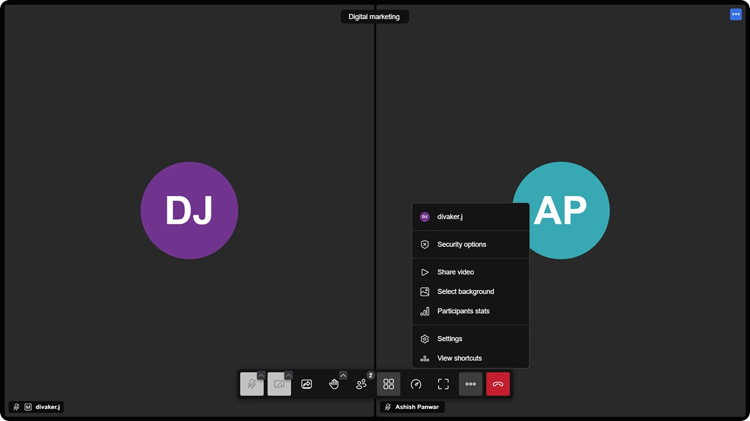Viewport: 750px width, 421px height.
Task: Open Participants stats from the menu
Action: pyautogui.click(x=463, y=311)
